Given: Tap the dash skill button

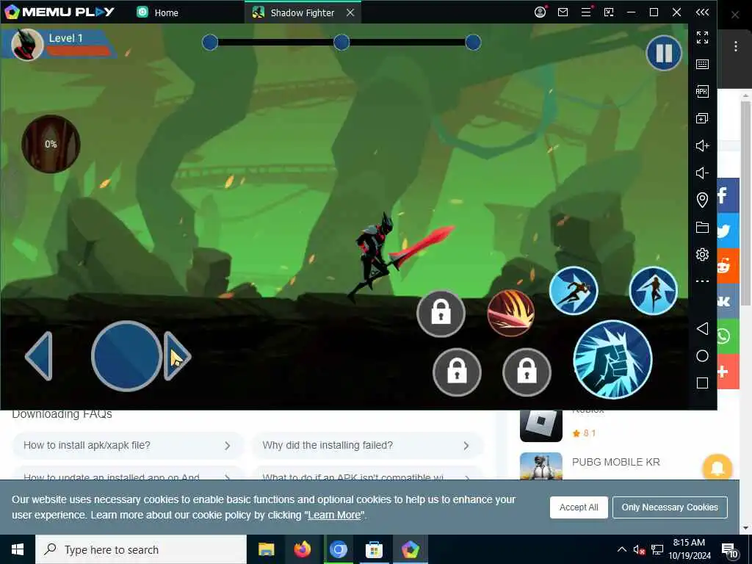Looking at the screenshot, I should (x=573, y=291).
